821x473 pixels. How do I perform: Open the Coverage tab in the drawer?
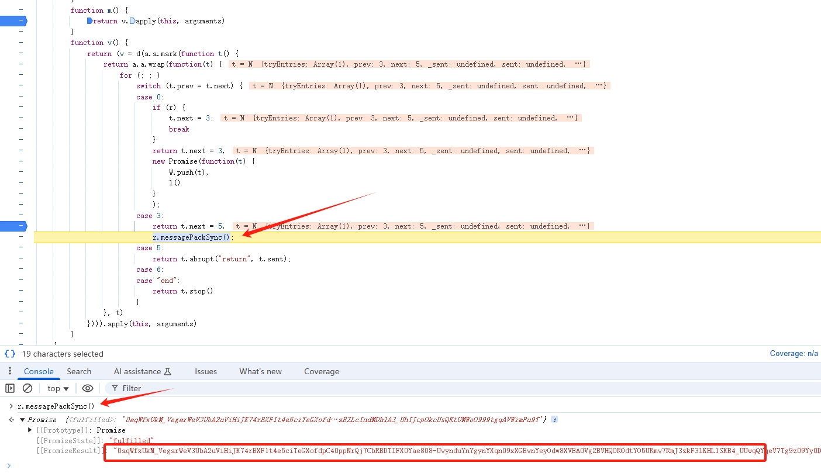[322, 371]
